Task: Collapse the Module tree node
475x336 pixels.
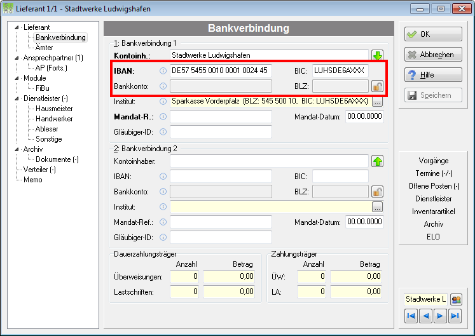Action: (17, 78)
